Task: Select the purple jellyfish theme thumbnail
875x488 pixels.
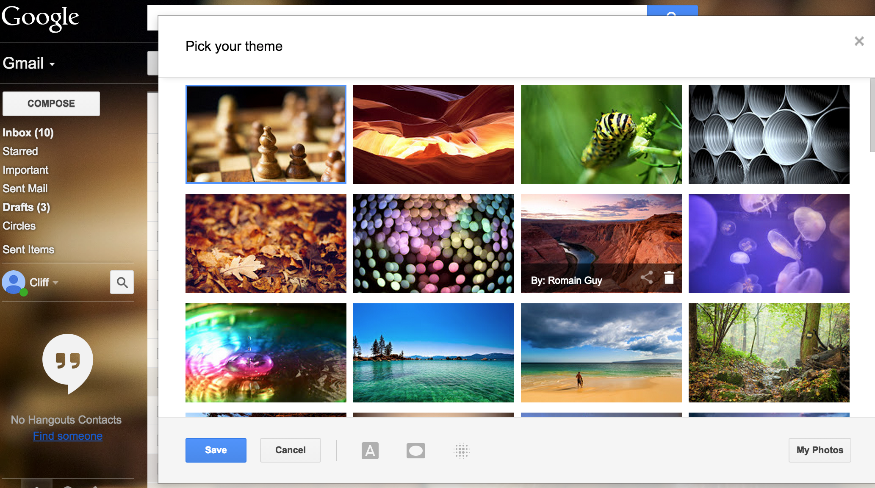Action: (x=769, y=244)
